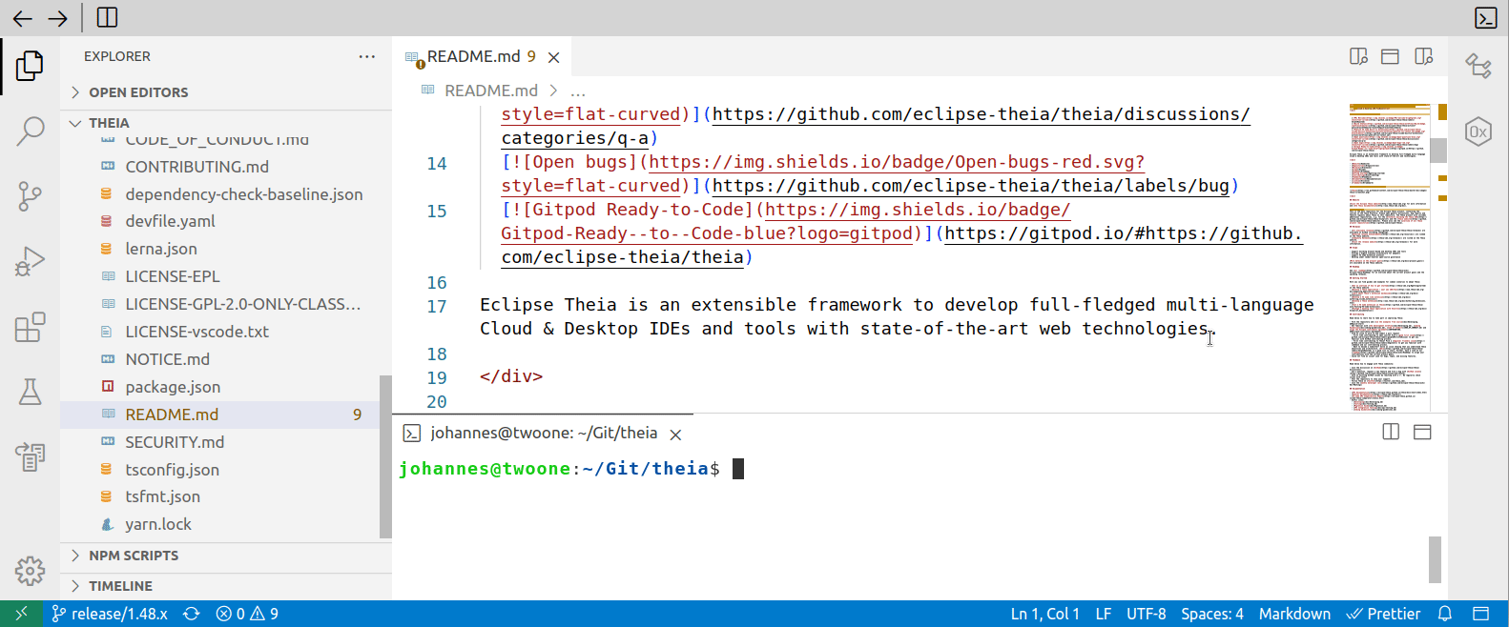Open the Search view in activity bar
Viewport: 1509px width, 627px height.
pos(30,131)
